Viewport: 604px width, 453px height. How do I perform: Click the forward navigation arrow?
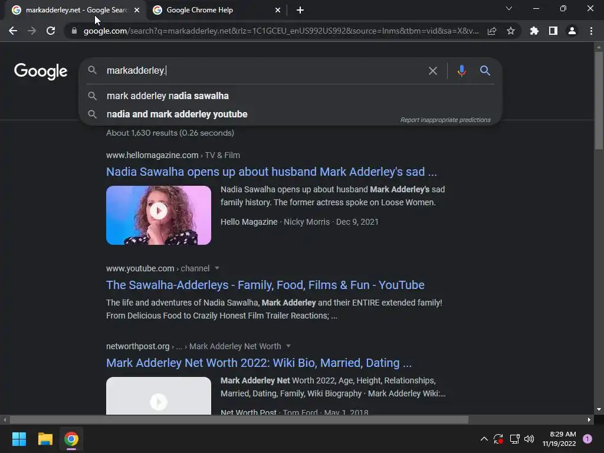32,31
